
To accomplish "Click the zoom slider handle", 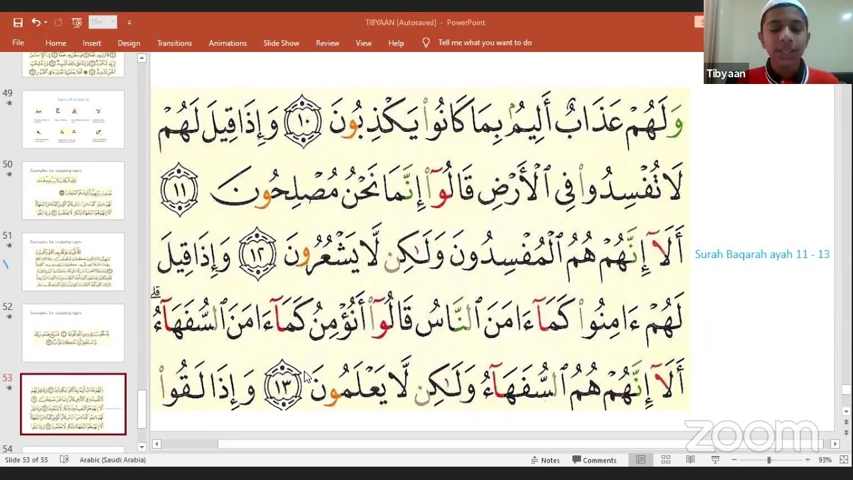I will (x=768, y=460).
